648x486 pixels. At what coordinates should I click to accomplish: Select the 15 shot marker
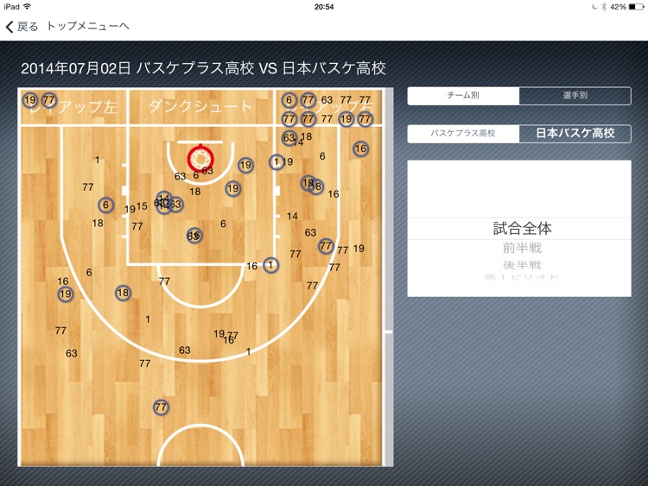142,206
